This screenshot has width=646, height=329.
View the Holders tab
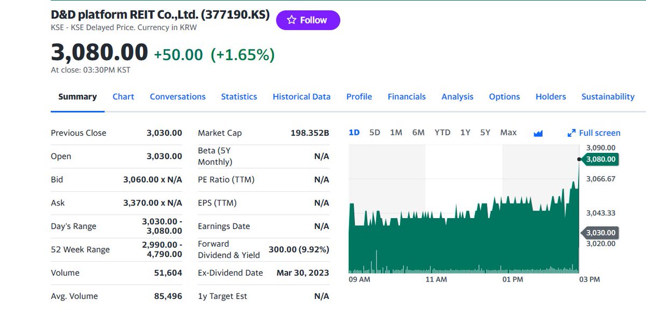click(551, 97)
